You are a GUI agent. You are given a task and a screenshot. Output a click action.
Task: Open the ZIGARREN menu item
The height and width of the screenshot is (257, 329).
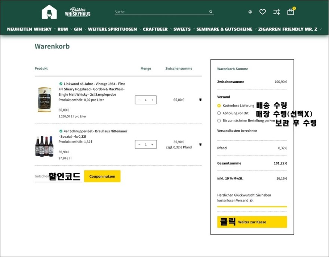[269, 29]
